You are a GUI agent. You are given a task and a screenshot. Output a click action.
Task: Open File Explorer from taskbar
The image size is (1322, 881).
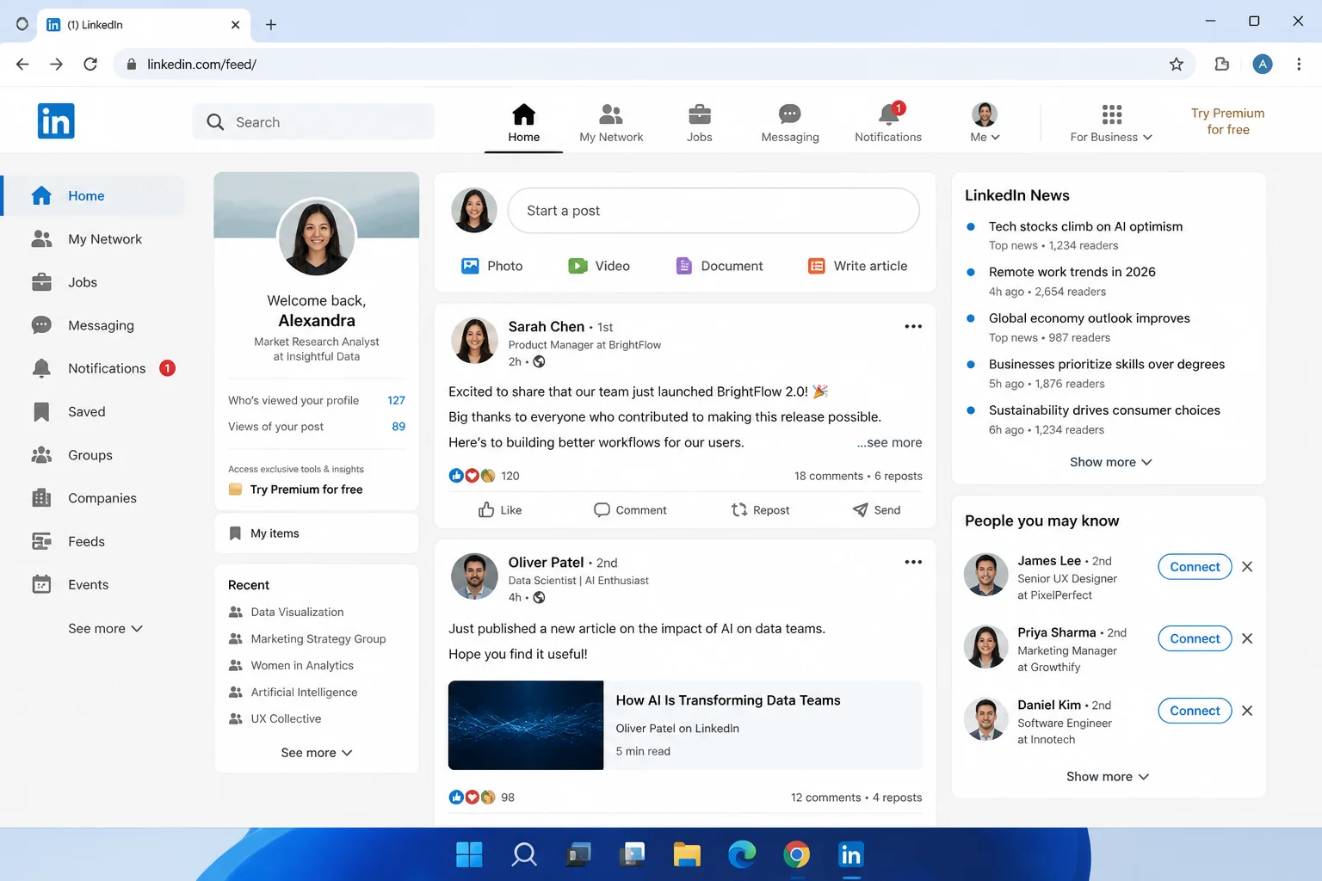click(687, 854)
